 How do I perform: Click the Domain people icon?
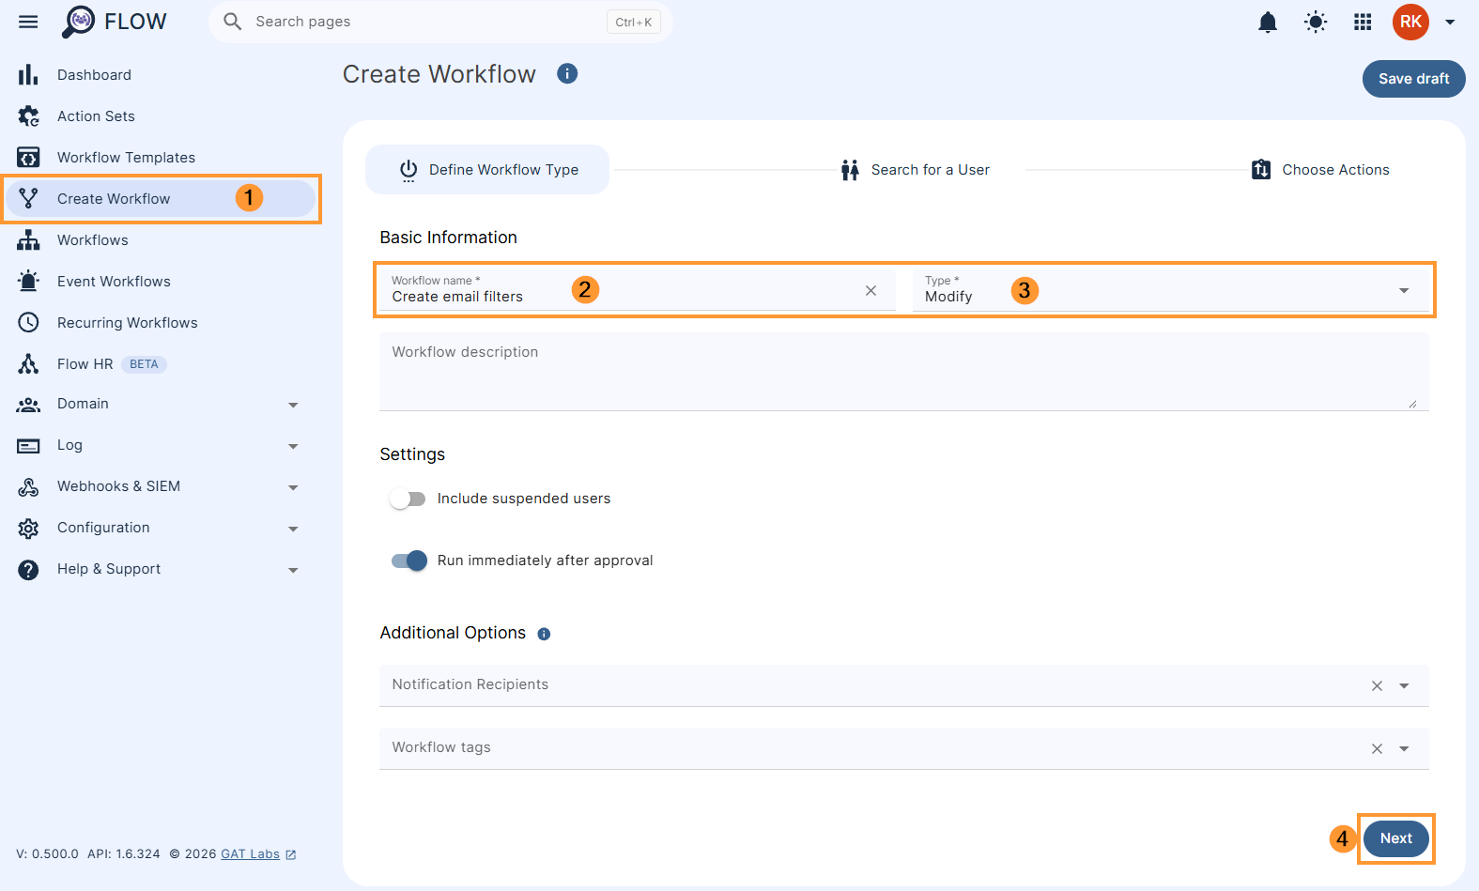[x=28, y=405]
